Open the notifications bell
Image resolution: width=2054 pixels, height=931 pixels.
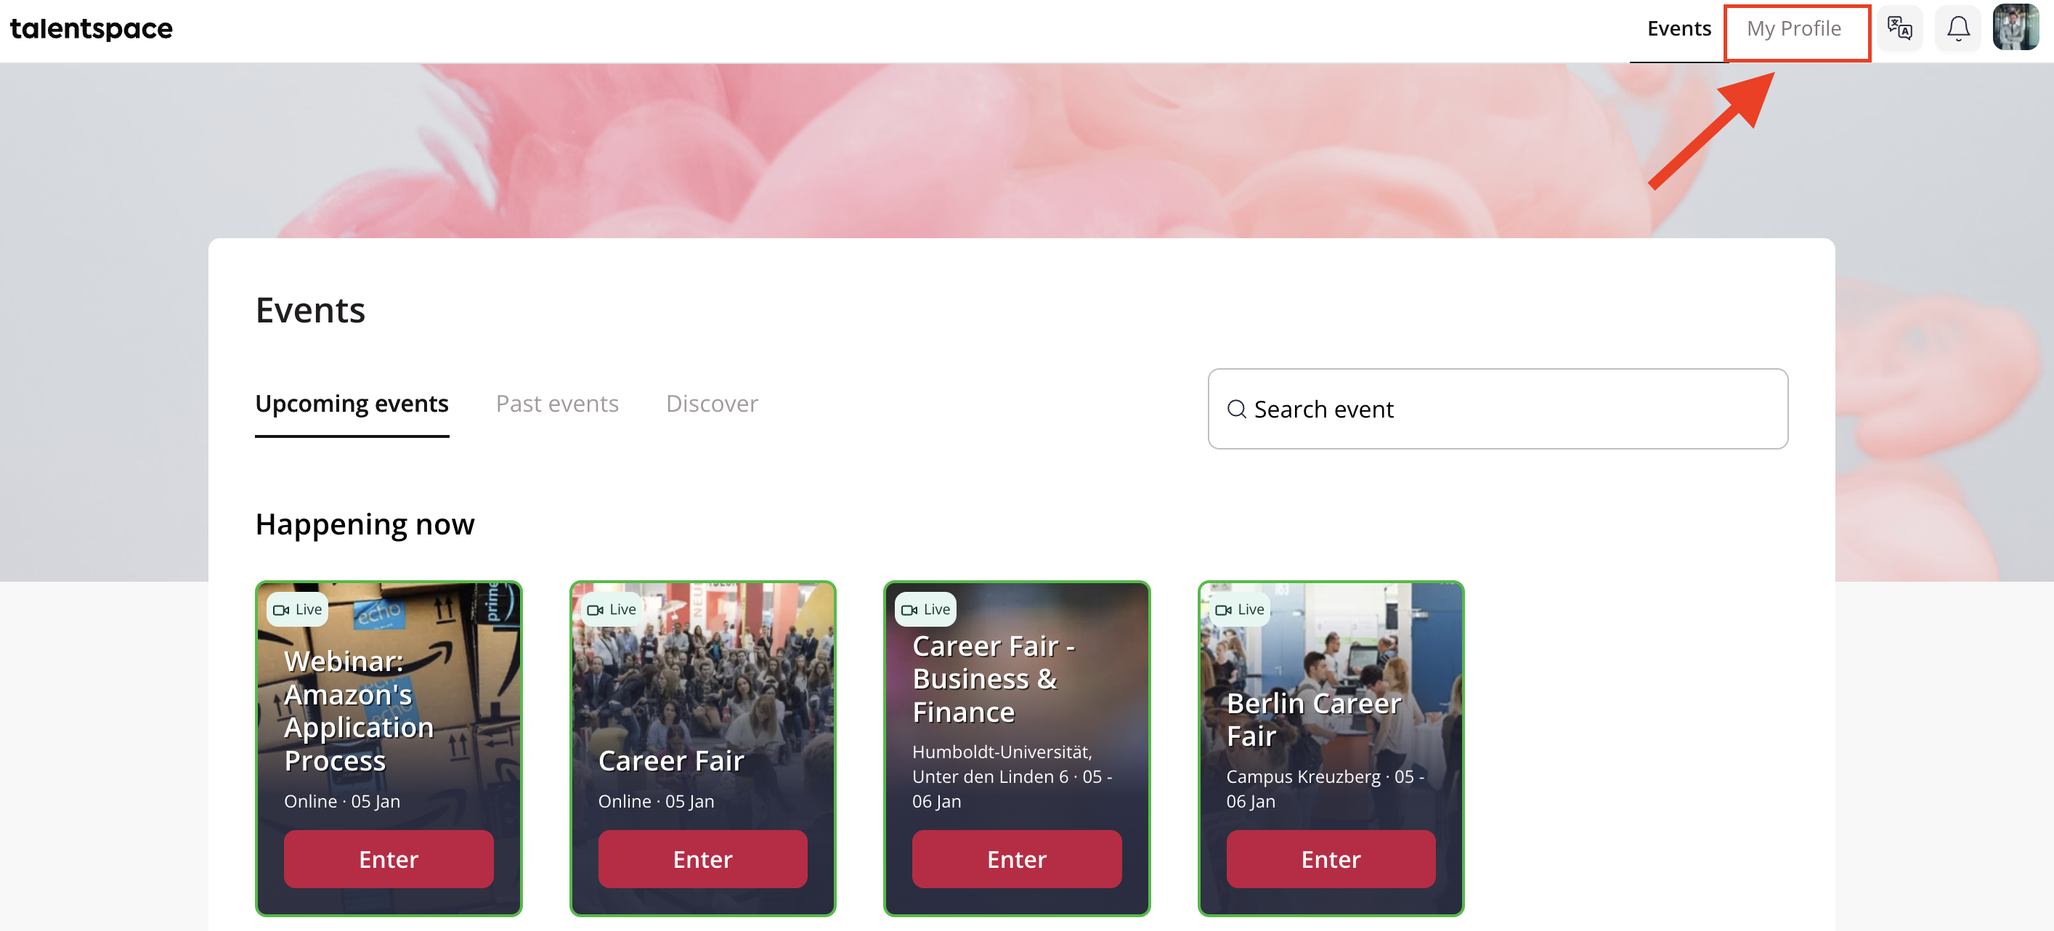click(x=1957, y=29)
